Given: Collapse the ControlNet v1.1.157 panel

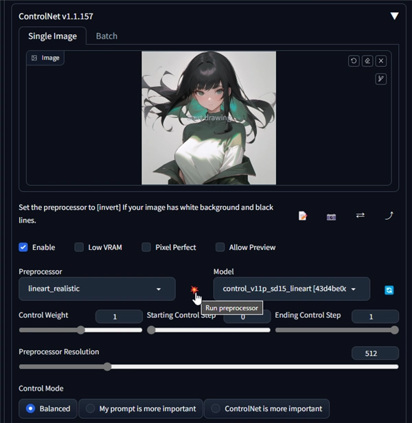Looking at the screenshot, I should (394, 16).
